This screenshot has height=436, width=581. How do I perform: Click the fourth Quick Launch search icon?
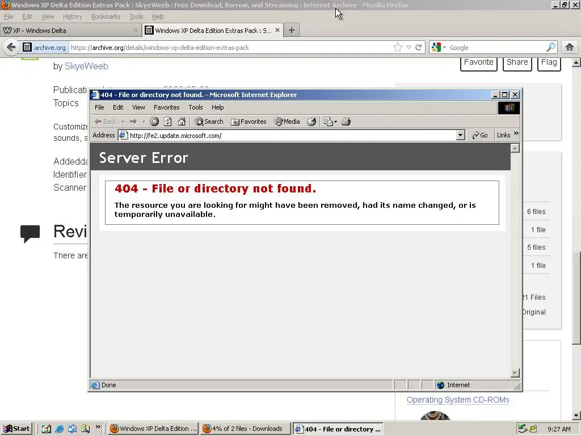pos(85,429)
